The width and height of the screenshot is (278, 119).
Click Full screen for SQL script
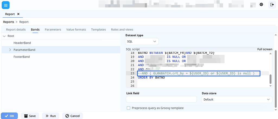(x=265, y=49)
